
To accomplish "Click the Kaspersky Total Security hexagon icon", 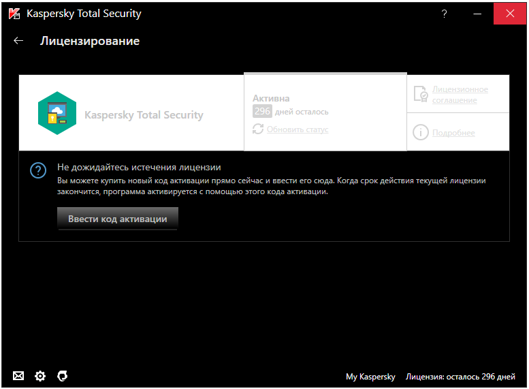I will (x=57, y=113).
